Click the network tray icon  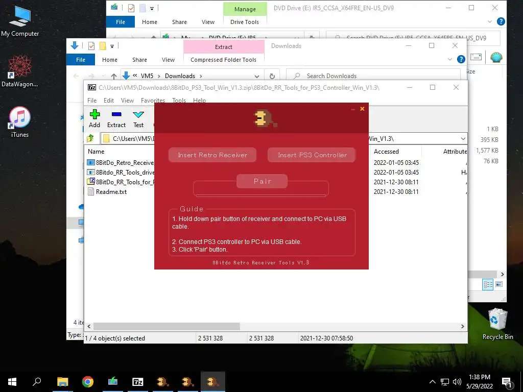click(x=445, y=382)
